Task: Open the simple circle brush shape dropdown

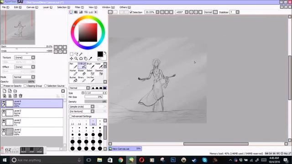Action: [x=92, y=107]
